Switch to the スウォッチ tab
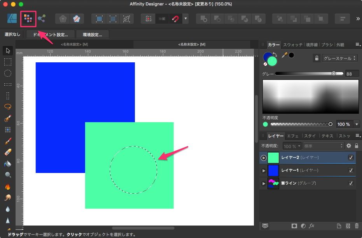Viewport: 362px width, 238px height. 293,45
